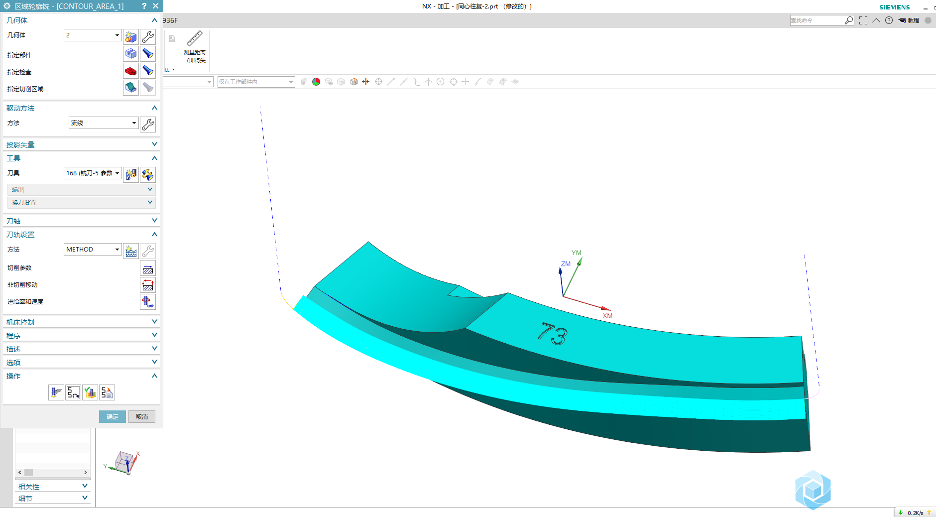936x517 pixels.
Task: Open 非切削移动 non-cutting moves icon
Action: [148, 285]
